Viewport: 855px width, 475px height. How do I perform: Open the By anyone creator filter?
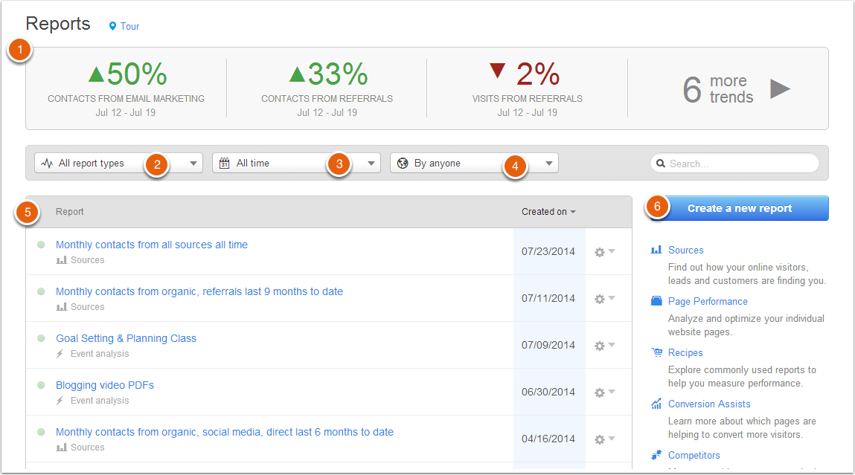pyautogui.click(x=474, y=164)
